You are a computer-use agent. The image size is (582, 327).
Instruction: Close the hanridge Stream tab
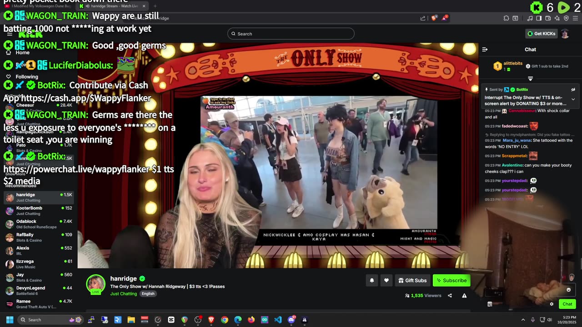[144, 6]
